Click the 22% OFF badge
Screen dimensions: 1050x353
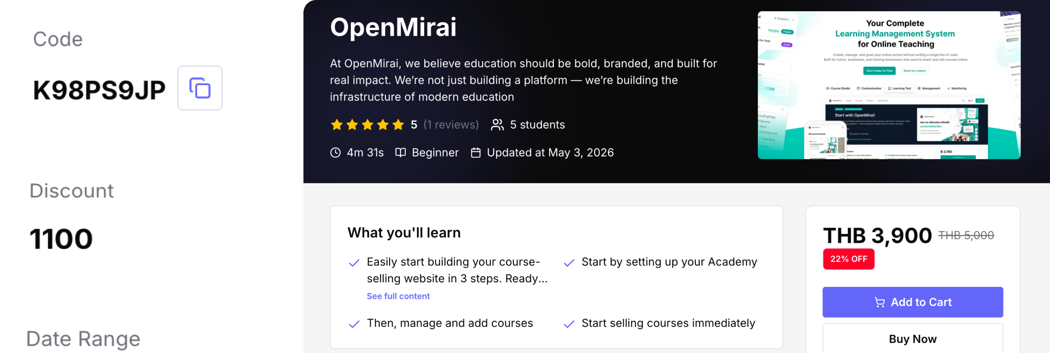click(848, 259)
